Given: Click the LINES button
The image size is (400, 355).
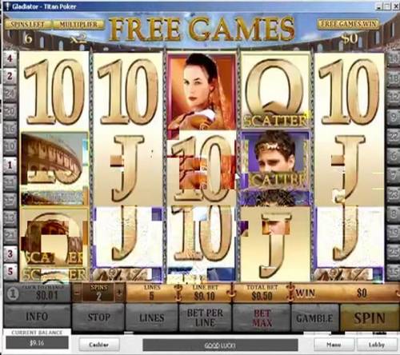Looking at the screenshot, I should pyautogui.click(x=152, y=318).
